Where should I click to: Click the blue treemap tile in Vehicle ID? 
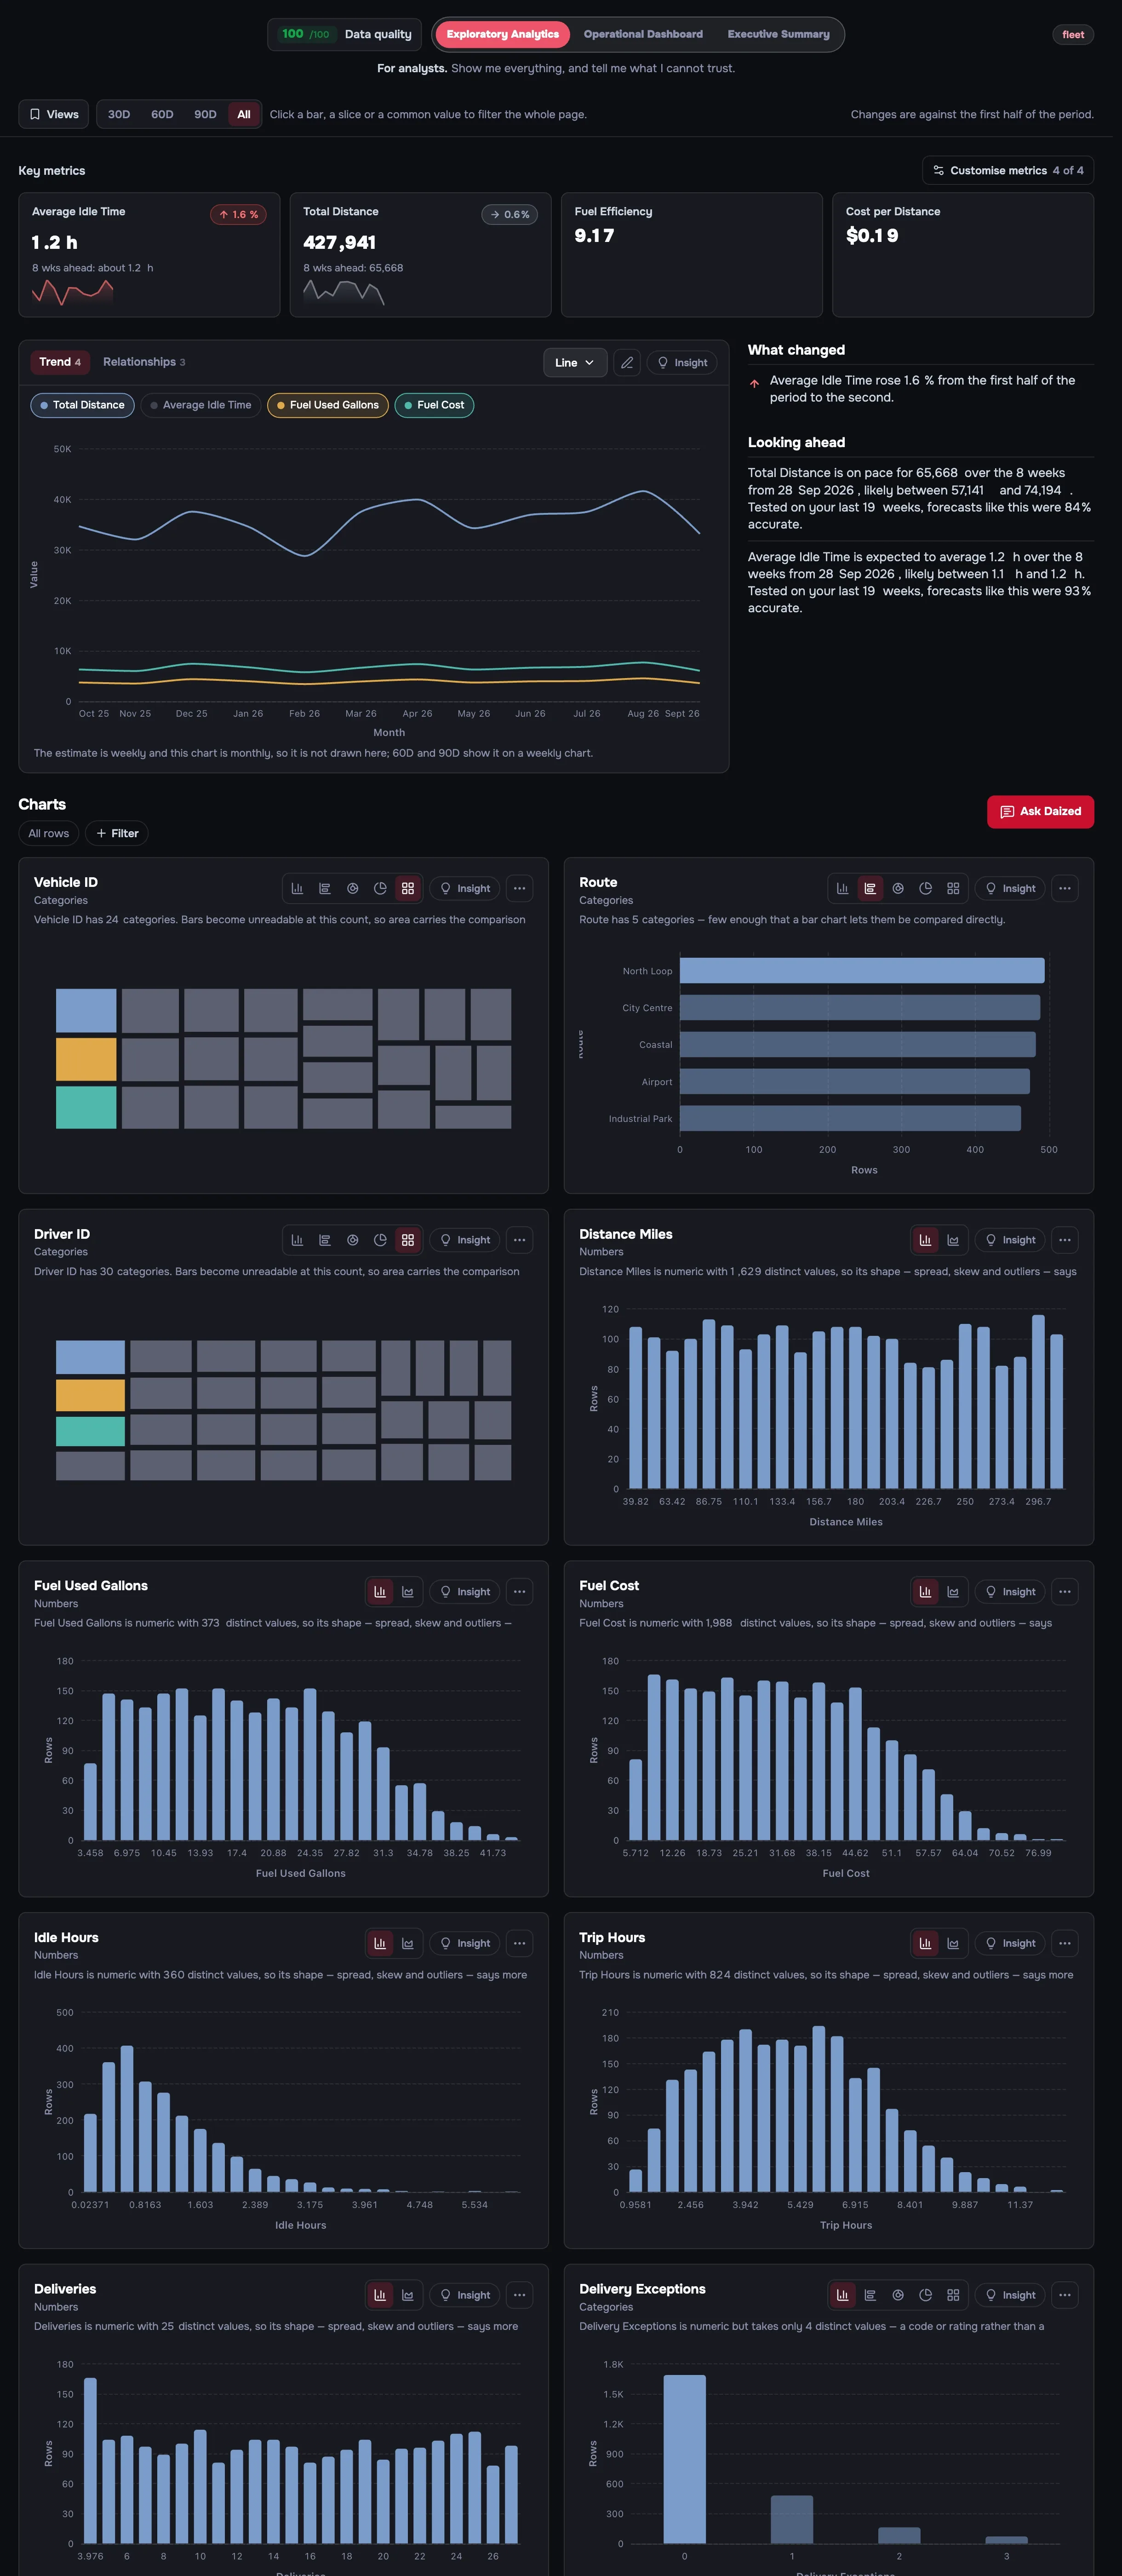coord(86,1011)
